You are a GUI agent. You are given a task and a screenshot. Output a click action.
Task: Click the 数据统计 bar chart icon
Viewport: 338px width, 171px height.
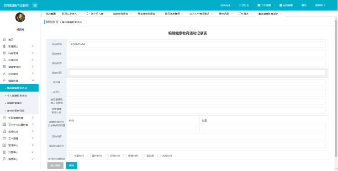(x=4, y=132)
